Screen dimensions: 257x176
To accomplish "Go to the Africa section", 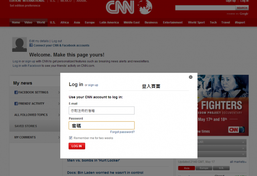I will tap(65, 23).
